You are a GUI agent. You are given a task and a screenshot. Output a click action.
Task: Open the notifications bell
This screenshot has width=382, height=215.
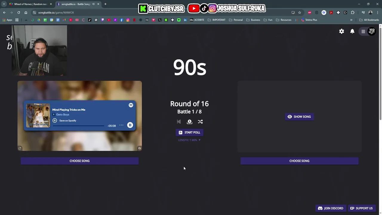coord(352,31)
